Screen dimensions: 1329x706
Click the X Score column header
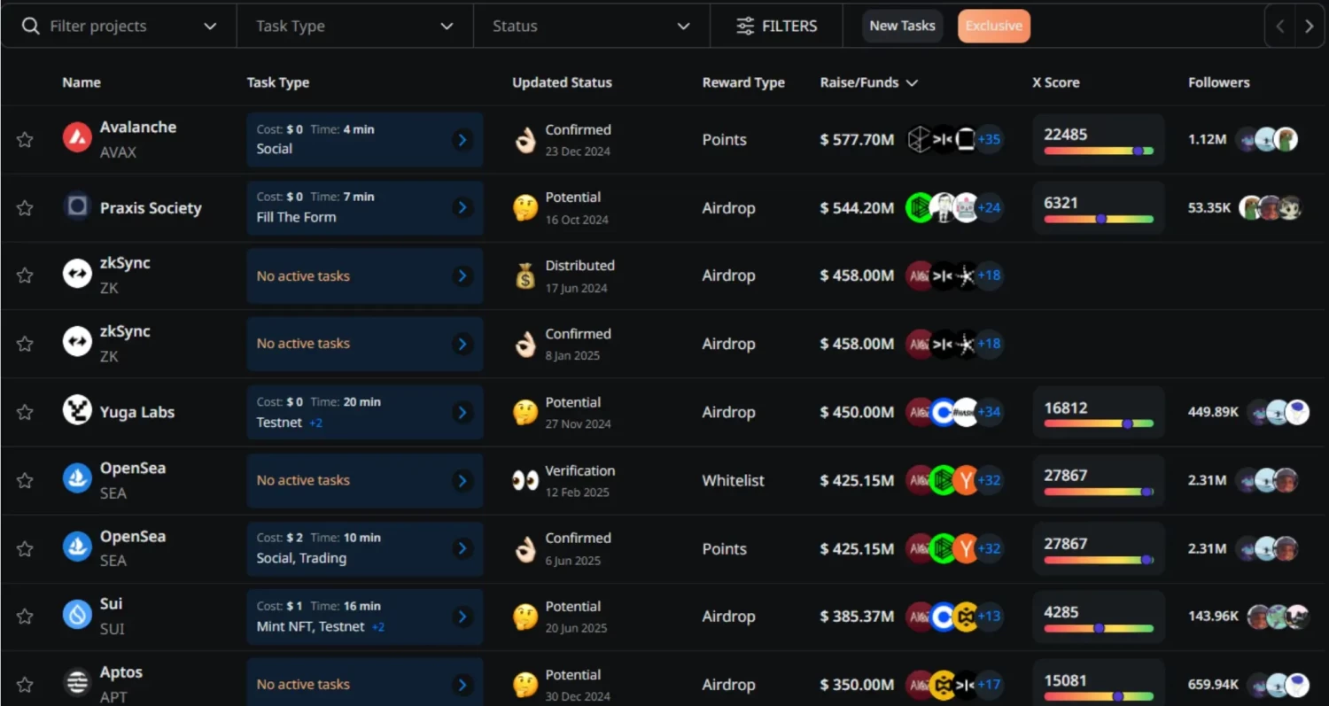point(1056,82)
